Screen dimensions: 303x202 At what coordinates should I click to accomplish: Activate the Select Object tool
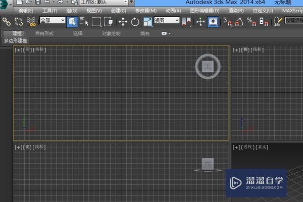point(72,21)
